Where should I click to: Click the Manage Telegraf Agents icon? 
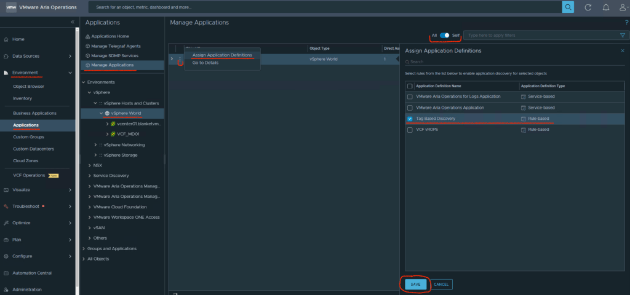[87, 46]
